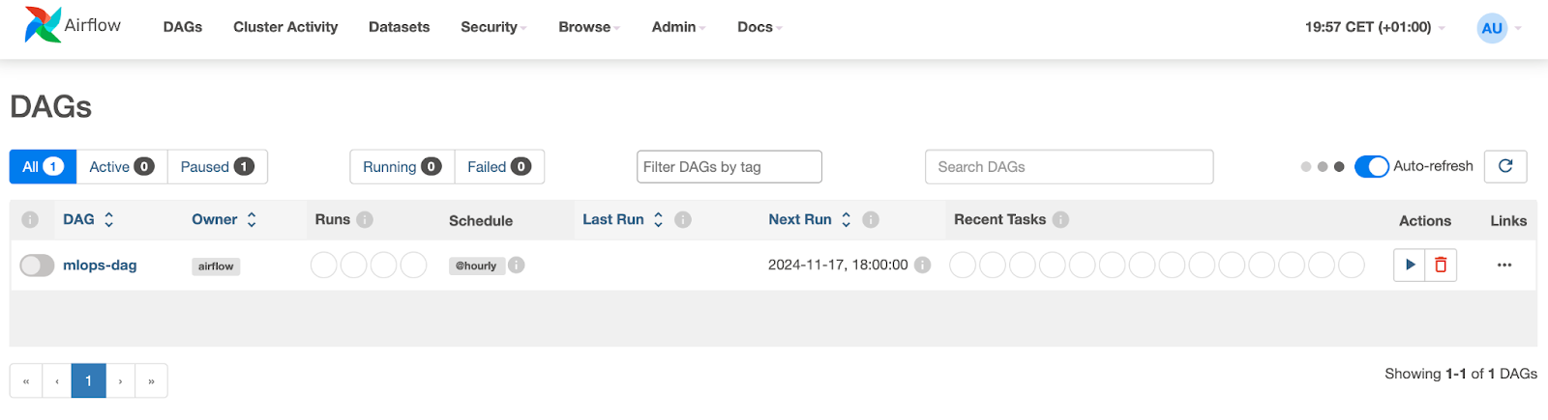Expand the Security dropdown menu
The image size is (1548, 420).
(x=493, y=27)
